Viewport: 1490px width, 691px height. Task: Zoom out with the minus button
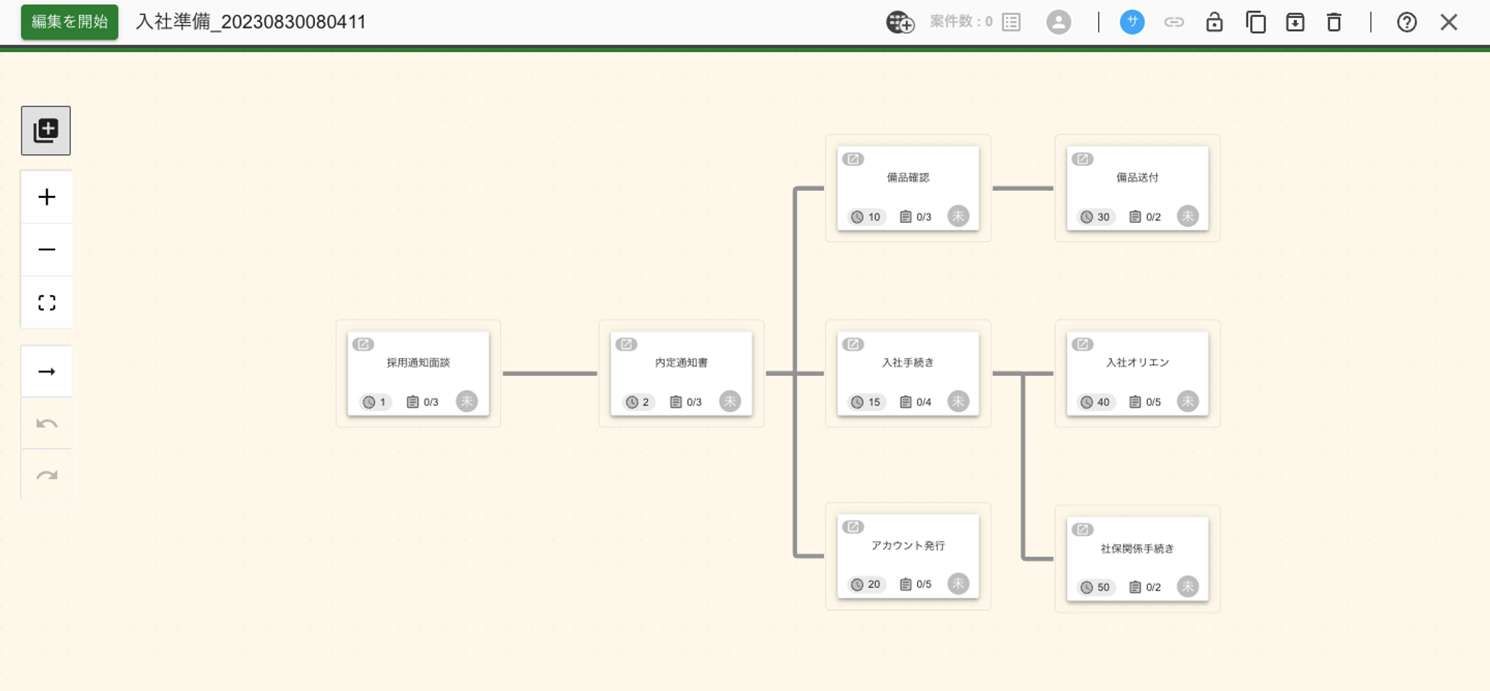pyautogui.click(x=47, y=249)
